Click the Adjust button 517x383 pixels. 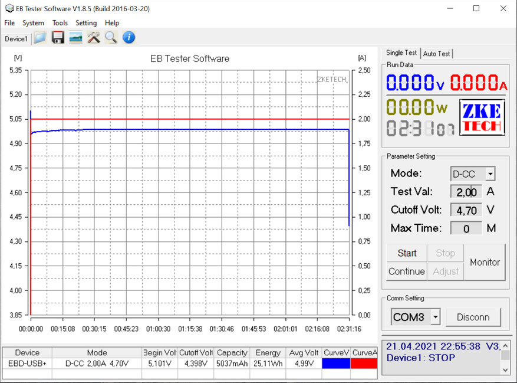coord(446,271)
